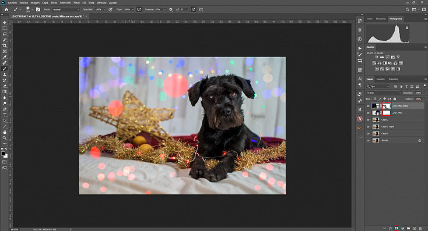Open the brush Modo Normal dropdown

(66, 9)
